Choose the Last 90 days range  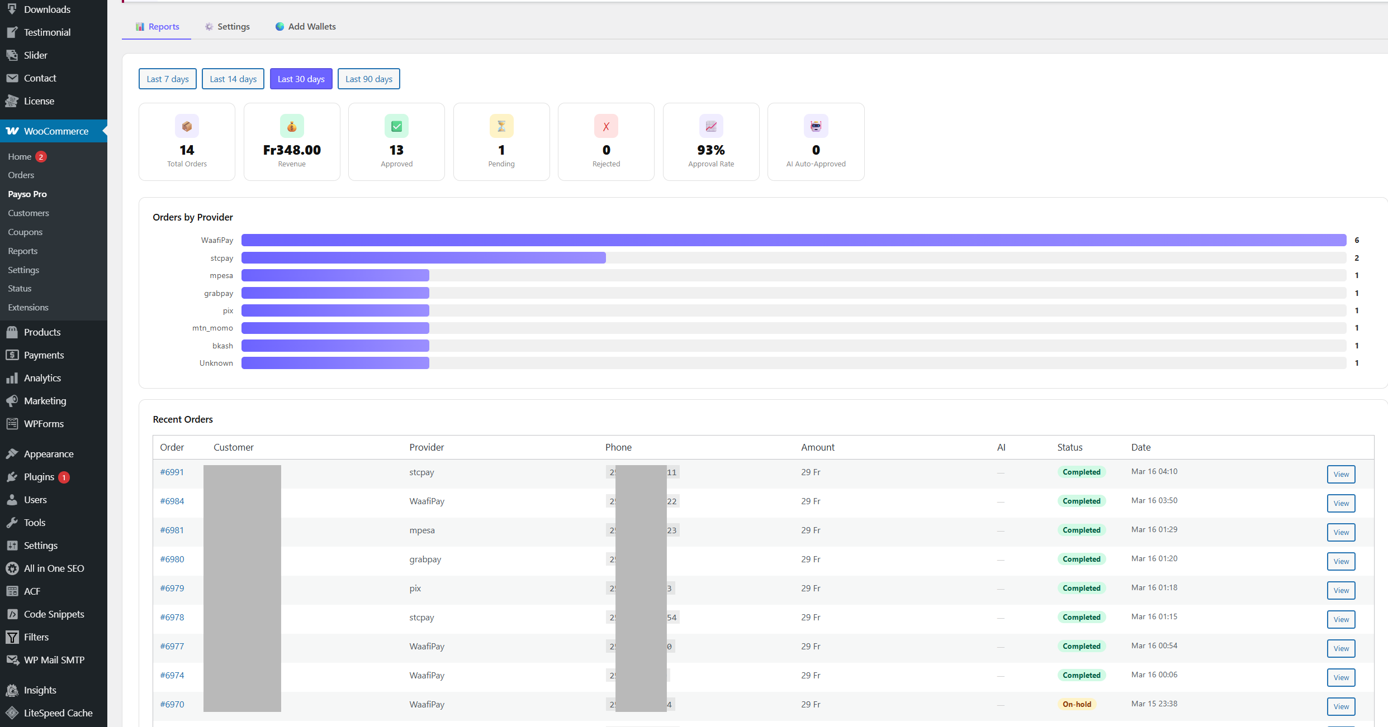coord(368,79)
